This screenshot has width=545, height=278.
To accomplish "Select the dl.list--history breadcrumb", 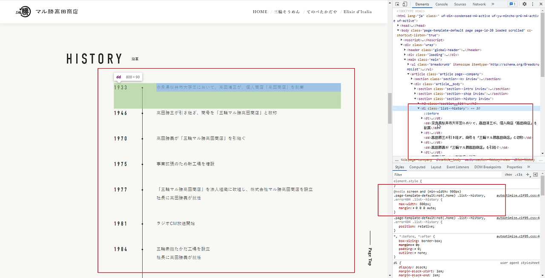I will click(525, 160).
